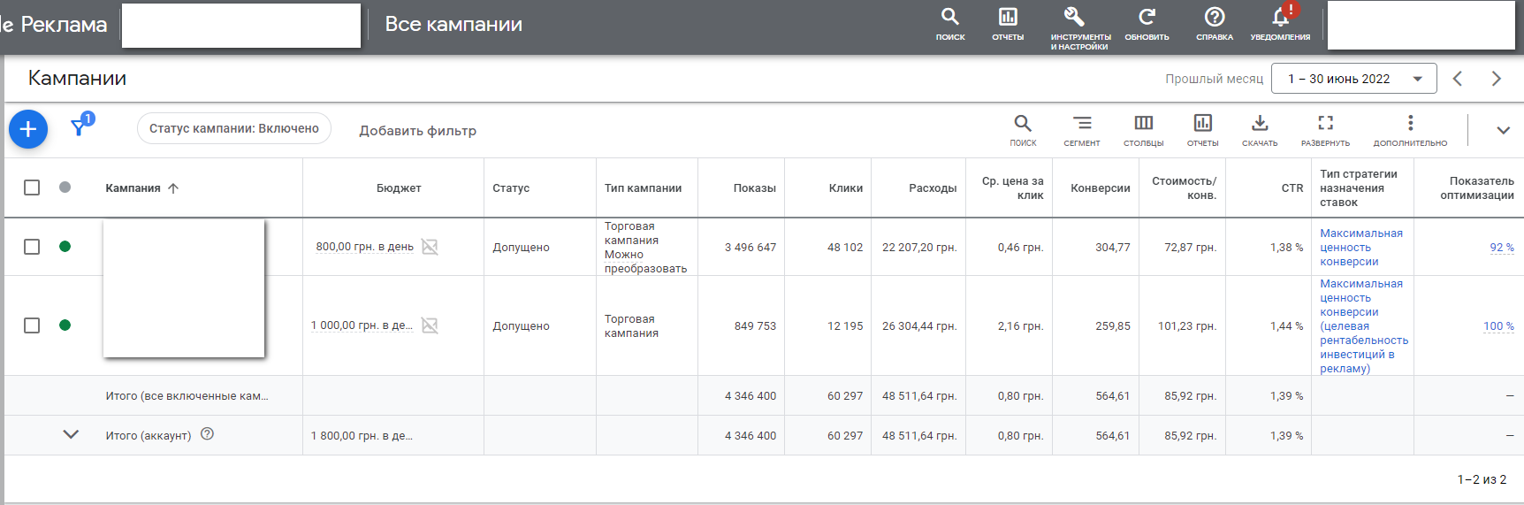Open the Дополнительно three-dot menu

pos(1410,123)
